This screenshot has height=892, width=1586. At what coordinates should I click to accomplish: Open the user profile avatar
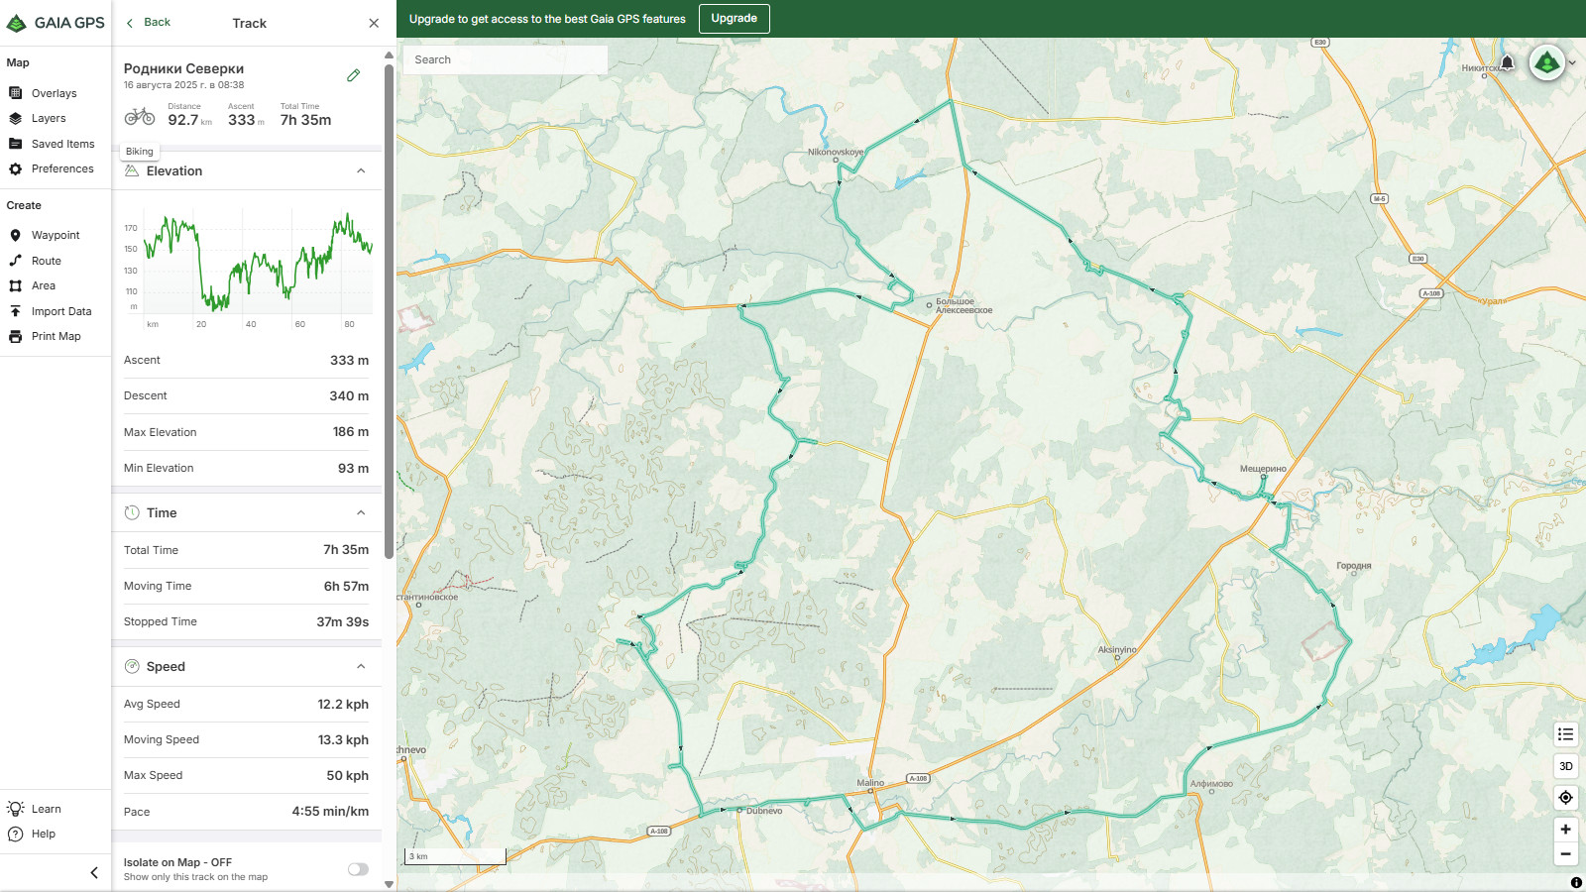coord(1547,63)
